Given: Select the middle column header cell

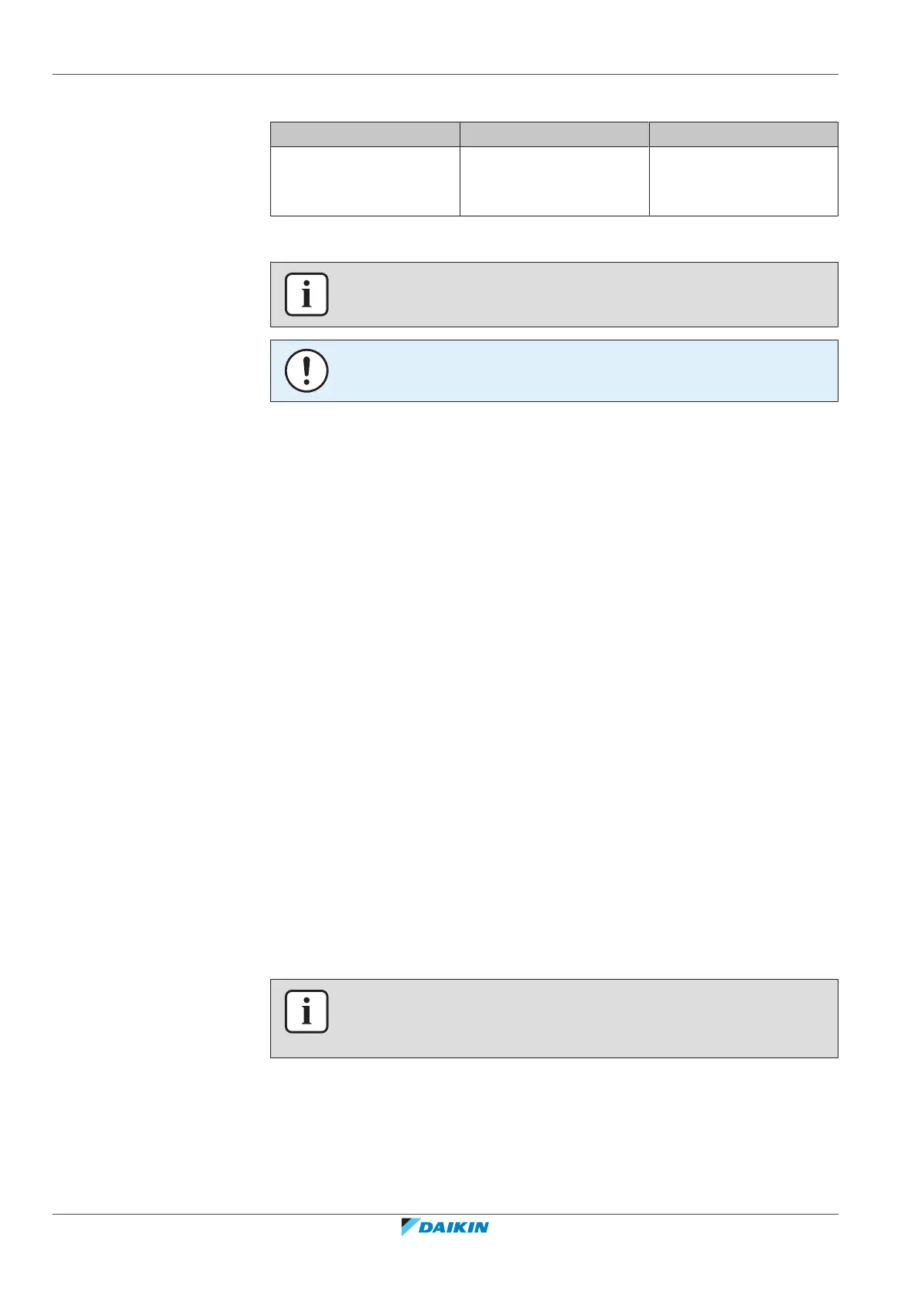Looking at the screenshot, I should point(554,134).
